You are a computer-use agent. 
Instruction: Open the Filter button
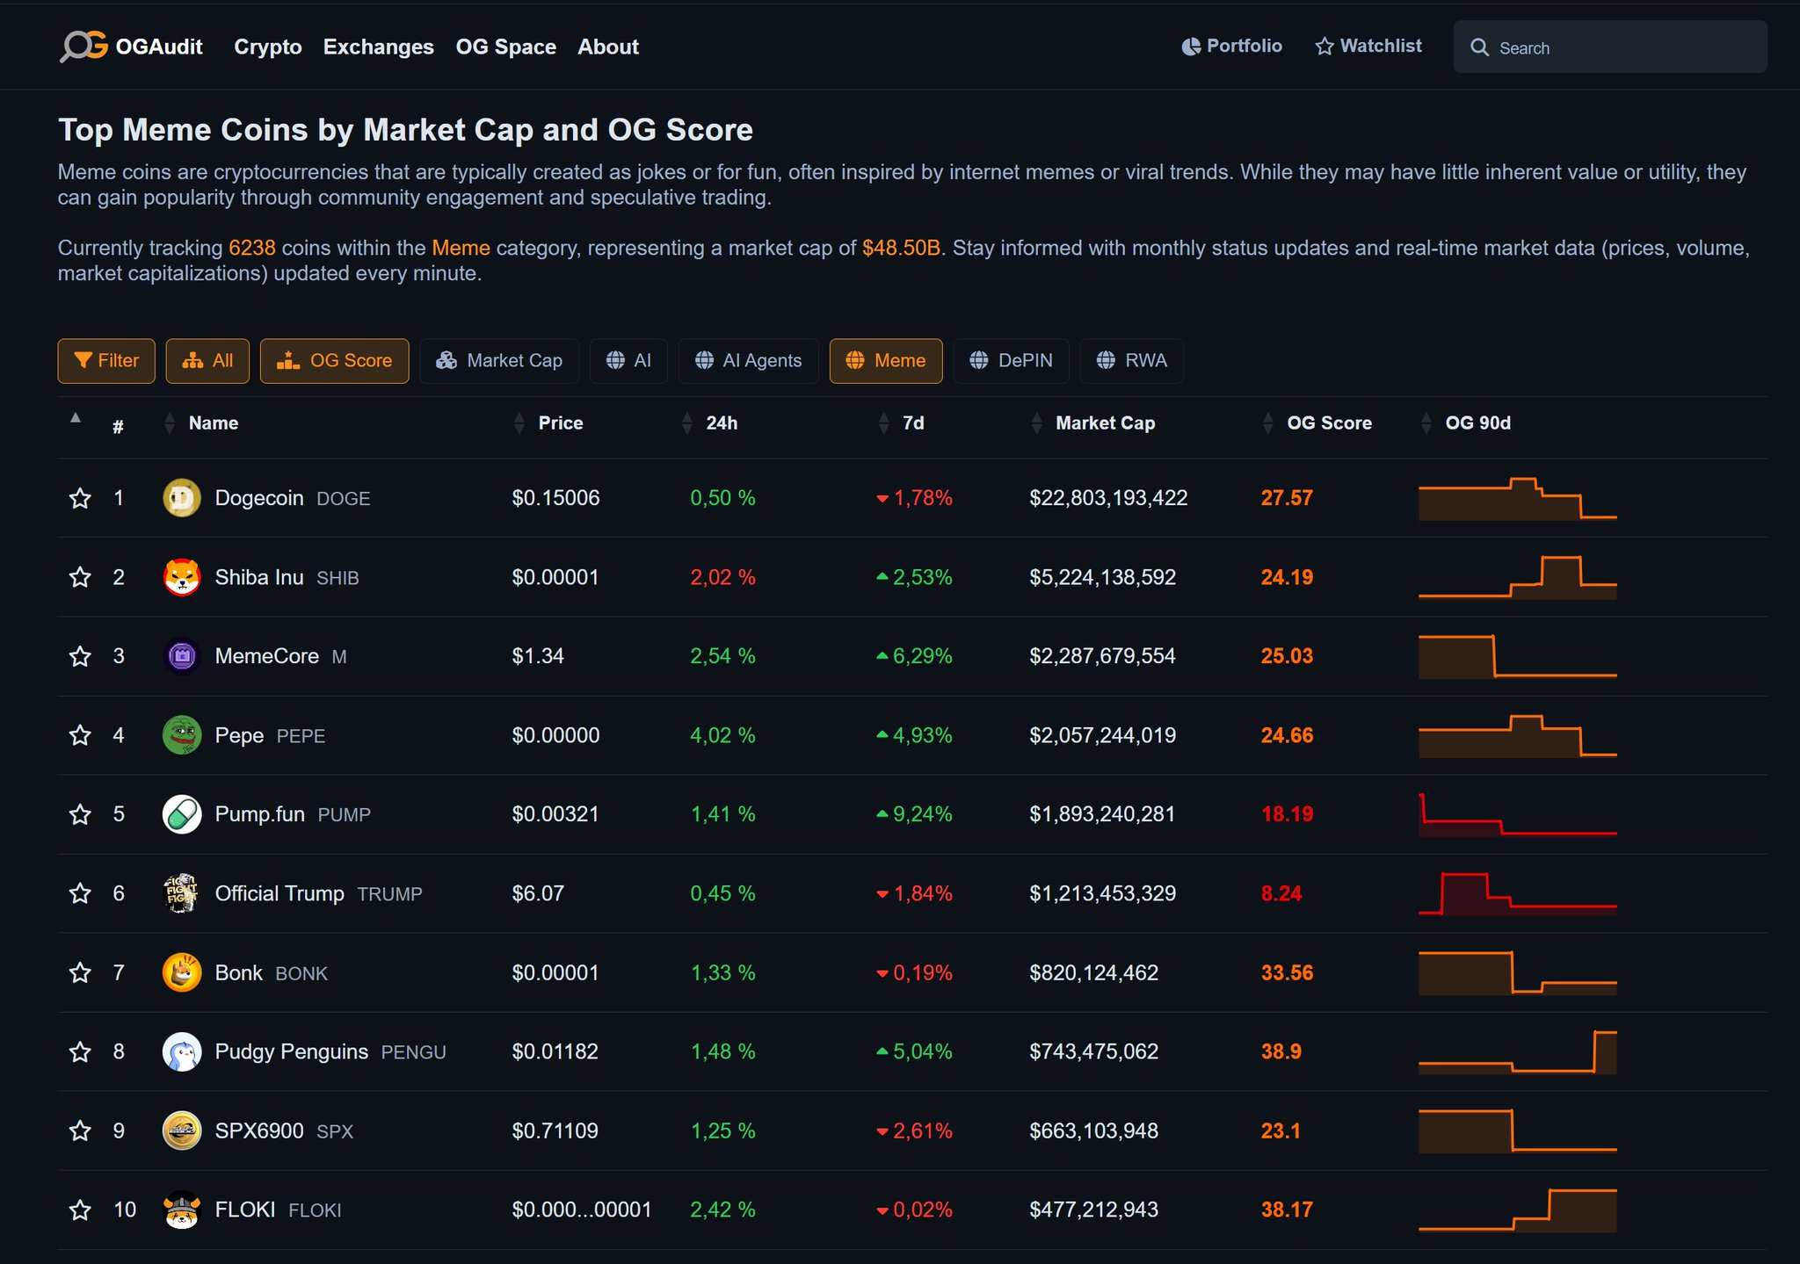coord(106,361)
